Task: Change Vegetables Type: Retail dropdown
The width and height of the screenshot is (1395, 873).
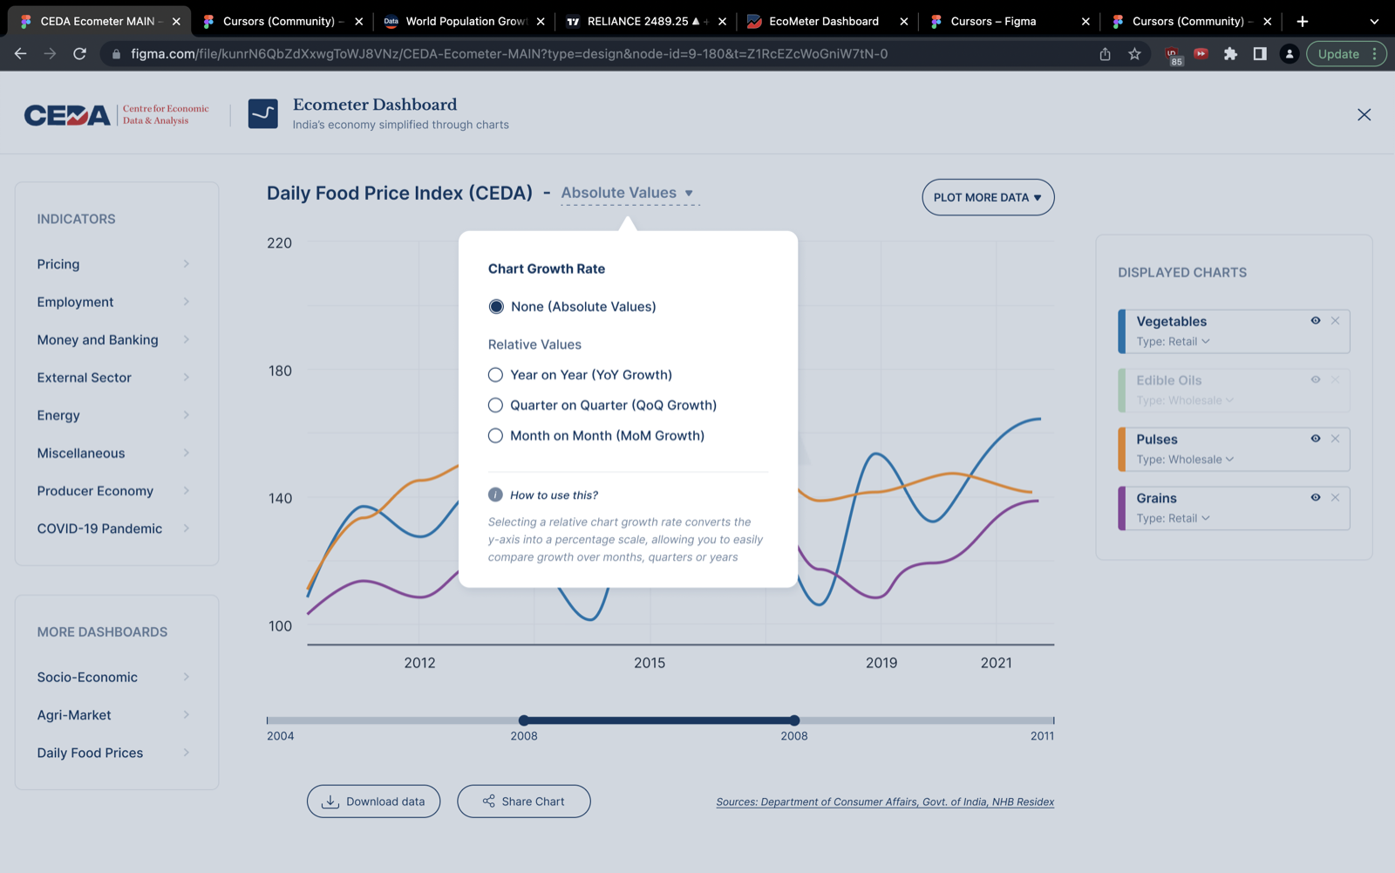Action: [1173, 342]
